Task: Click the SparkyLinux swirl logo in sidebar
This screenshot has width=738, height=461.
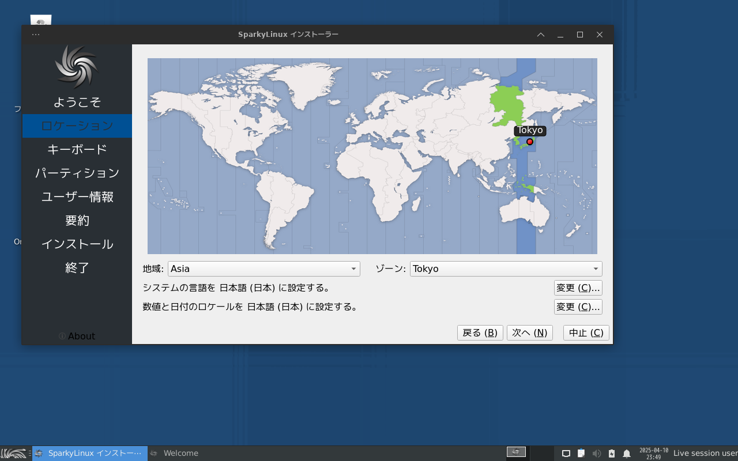Action: [77, 67]
